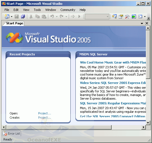Image resolution: width=152 pixels, height=143 pixels.
Task: Click the Save floppy disk icon
Action: tap(17, 17)
